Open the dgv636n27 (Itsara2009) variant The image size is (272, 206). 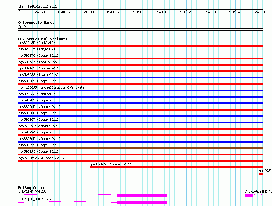[141, 65]
